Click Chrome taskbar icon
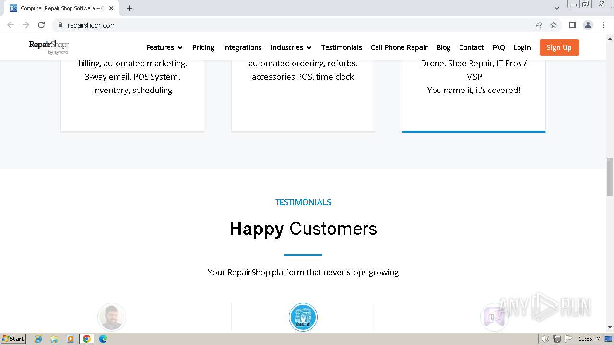 [87, 339]
